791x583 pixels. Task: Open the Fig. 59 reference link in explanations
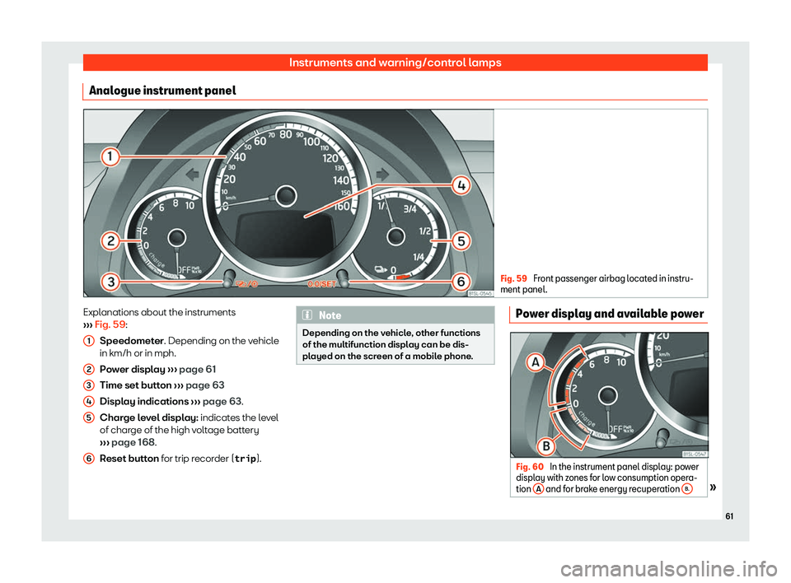(x=110, y=324)
